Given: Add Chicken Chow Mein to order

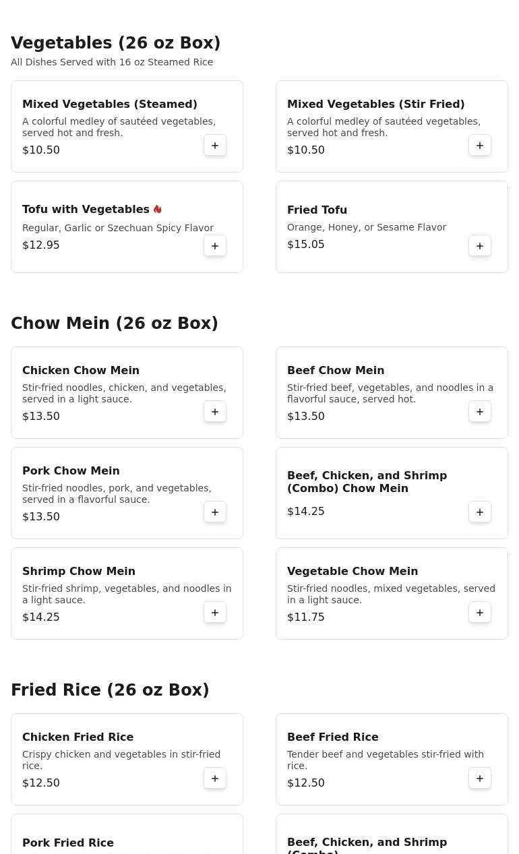Looking at the screenshot, I should pos(215,412).
